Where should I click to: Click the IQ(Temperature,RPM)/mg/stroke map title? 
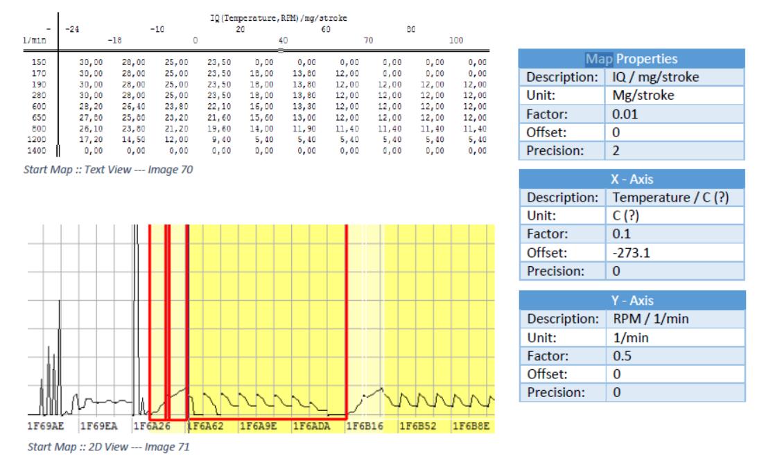[x=279, y=18]
